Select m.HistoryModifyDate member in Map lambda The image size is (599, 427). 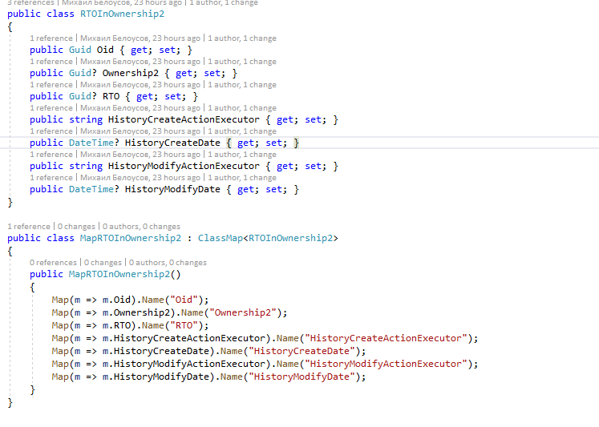pyautogui.click(x=156, y=377)
